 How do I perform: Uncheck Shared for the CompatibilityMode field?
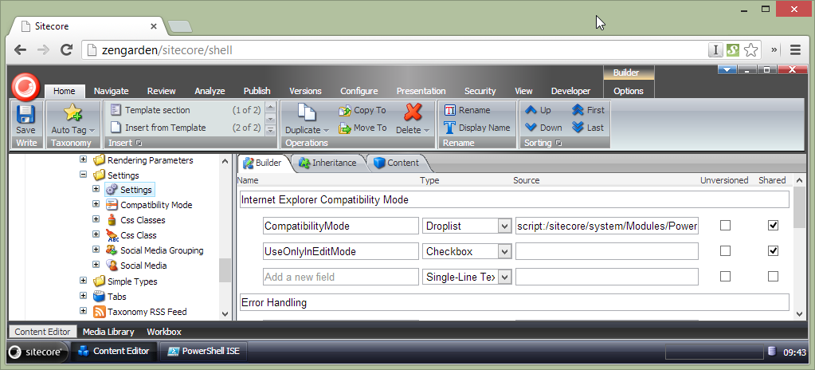click(772, 226)
